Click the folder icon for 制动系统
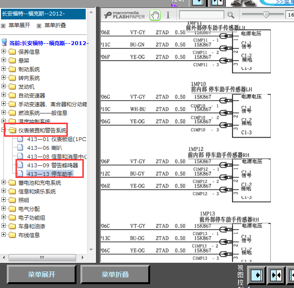The image size is (294, 288). 12,69
